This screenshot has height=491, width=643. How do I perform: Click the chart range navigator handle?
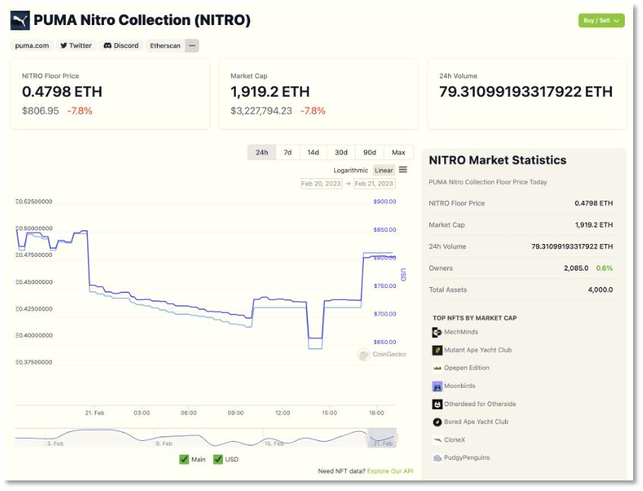click(x=368, y=438)
